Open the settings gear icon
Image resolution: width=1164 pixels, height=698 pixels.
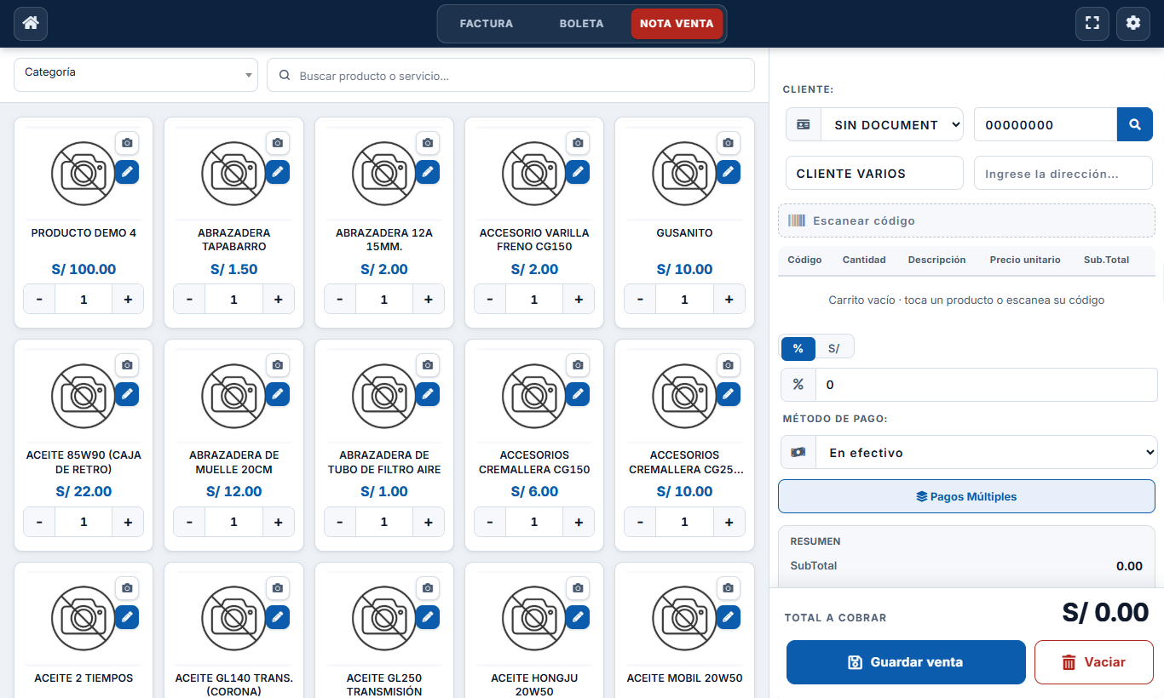pyautogui.click(x=1133, y=23)
